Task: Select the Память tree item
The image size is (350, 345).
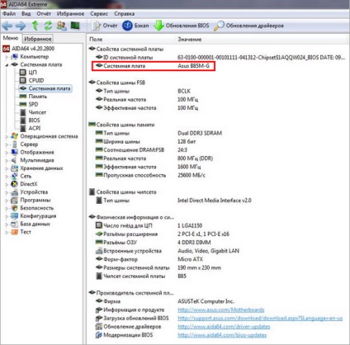Action: 33,97
